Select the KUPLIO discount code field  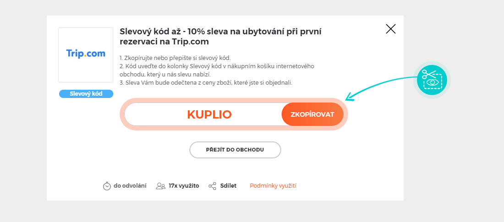click(x=209, y=114)
